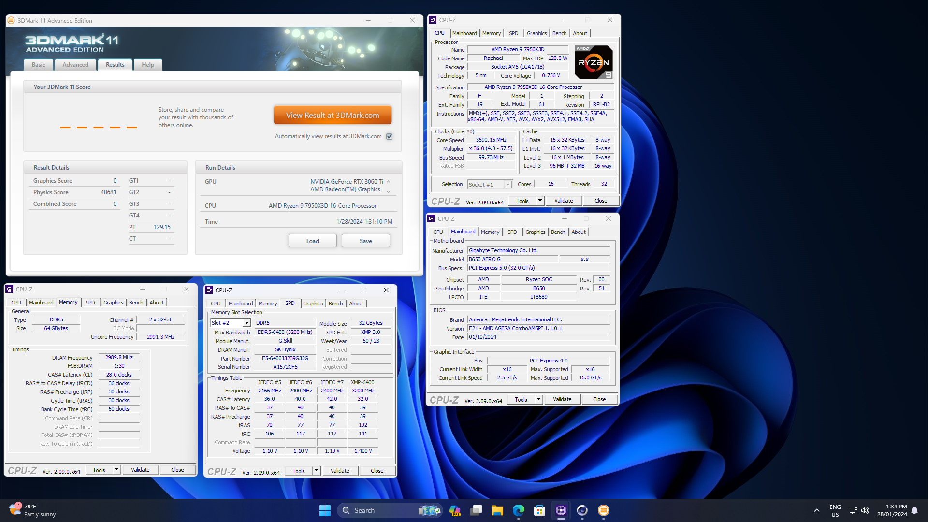Click 3DMark 11 title bar app icon
The width and height of the screenshot is (928, 522).
click(x=12, y=20)
